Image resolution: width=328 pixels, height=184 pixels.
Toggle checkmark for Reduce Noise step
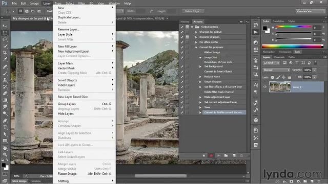[x=182, y=77]
